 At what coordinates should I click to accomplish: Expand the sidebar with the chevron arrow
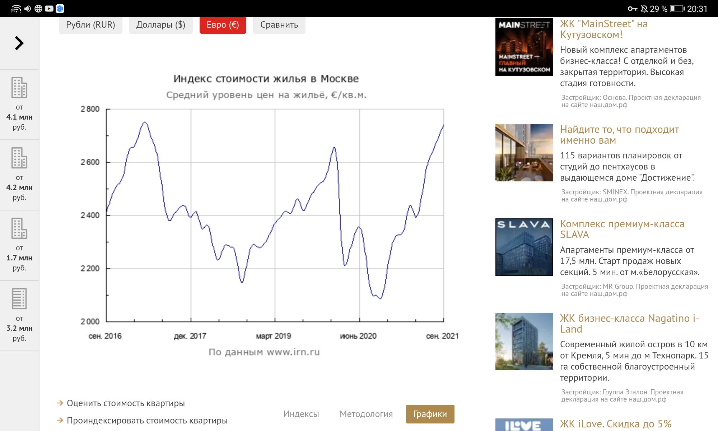coord(19,43)
